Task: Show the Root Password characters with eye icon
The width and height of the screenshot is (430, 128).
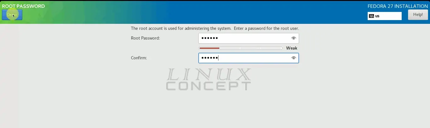Action: pyautogui.click(x=294, y=38)
